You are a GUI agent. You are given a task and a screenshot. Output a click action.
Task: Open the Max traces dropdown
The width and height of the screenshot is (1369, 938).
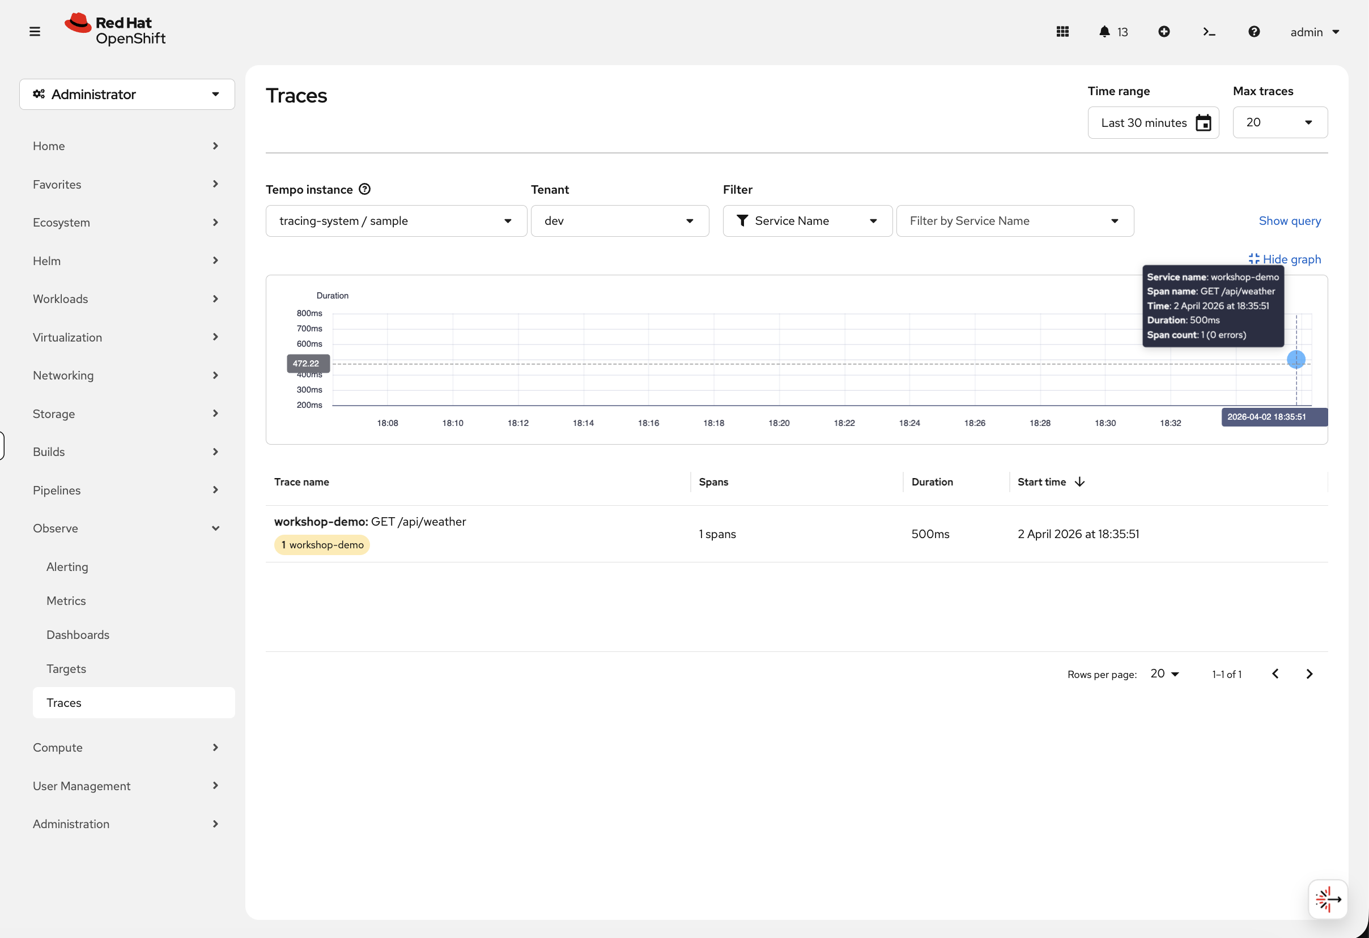[1279, 122]
